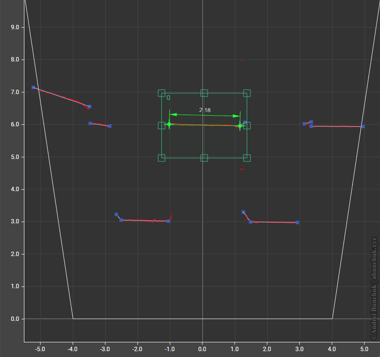Click the green 0 label of selection box

click(168, 98)
